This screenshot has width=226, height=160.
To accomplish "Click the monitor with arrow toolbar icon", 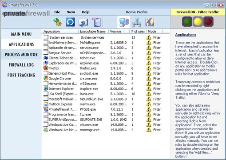I will (x=83, y=22).
